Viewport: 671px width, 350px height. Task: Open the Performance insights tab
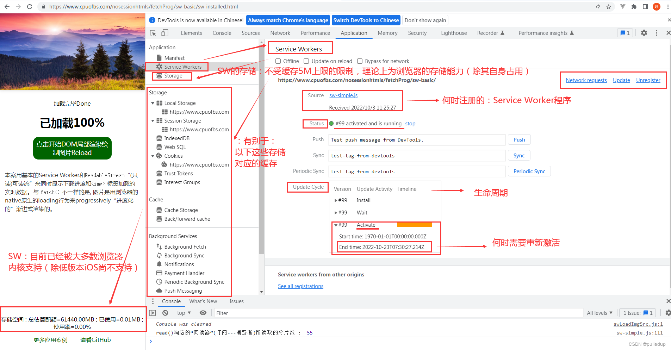tap(546, 33)
